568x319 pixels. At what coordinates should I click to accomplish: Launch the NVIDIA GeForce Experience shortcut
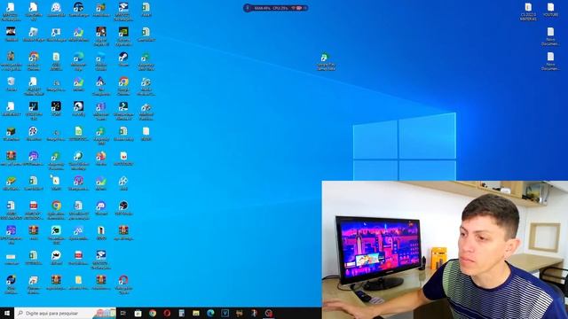point(123,35)
